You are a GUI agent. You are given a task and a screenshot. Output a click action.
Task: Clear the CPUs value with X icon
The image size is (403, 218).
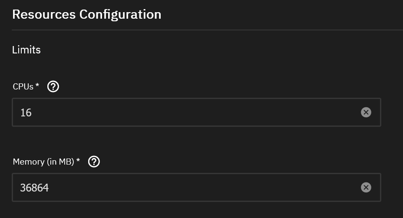[366, 112]
